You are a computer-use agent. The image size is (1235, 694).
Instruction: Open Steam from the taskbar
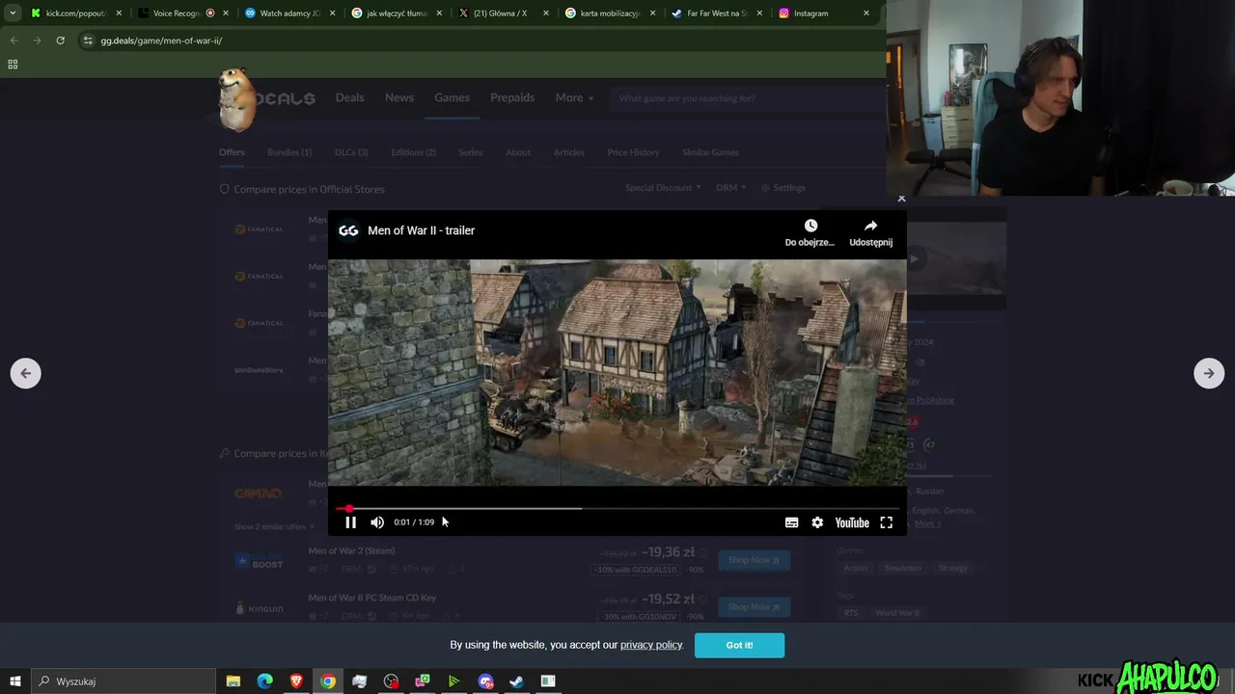tap(516, 681)
